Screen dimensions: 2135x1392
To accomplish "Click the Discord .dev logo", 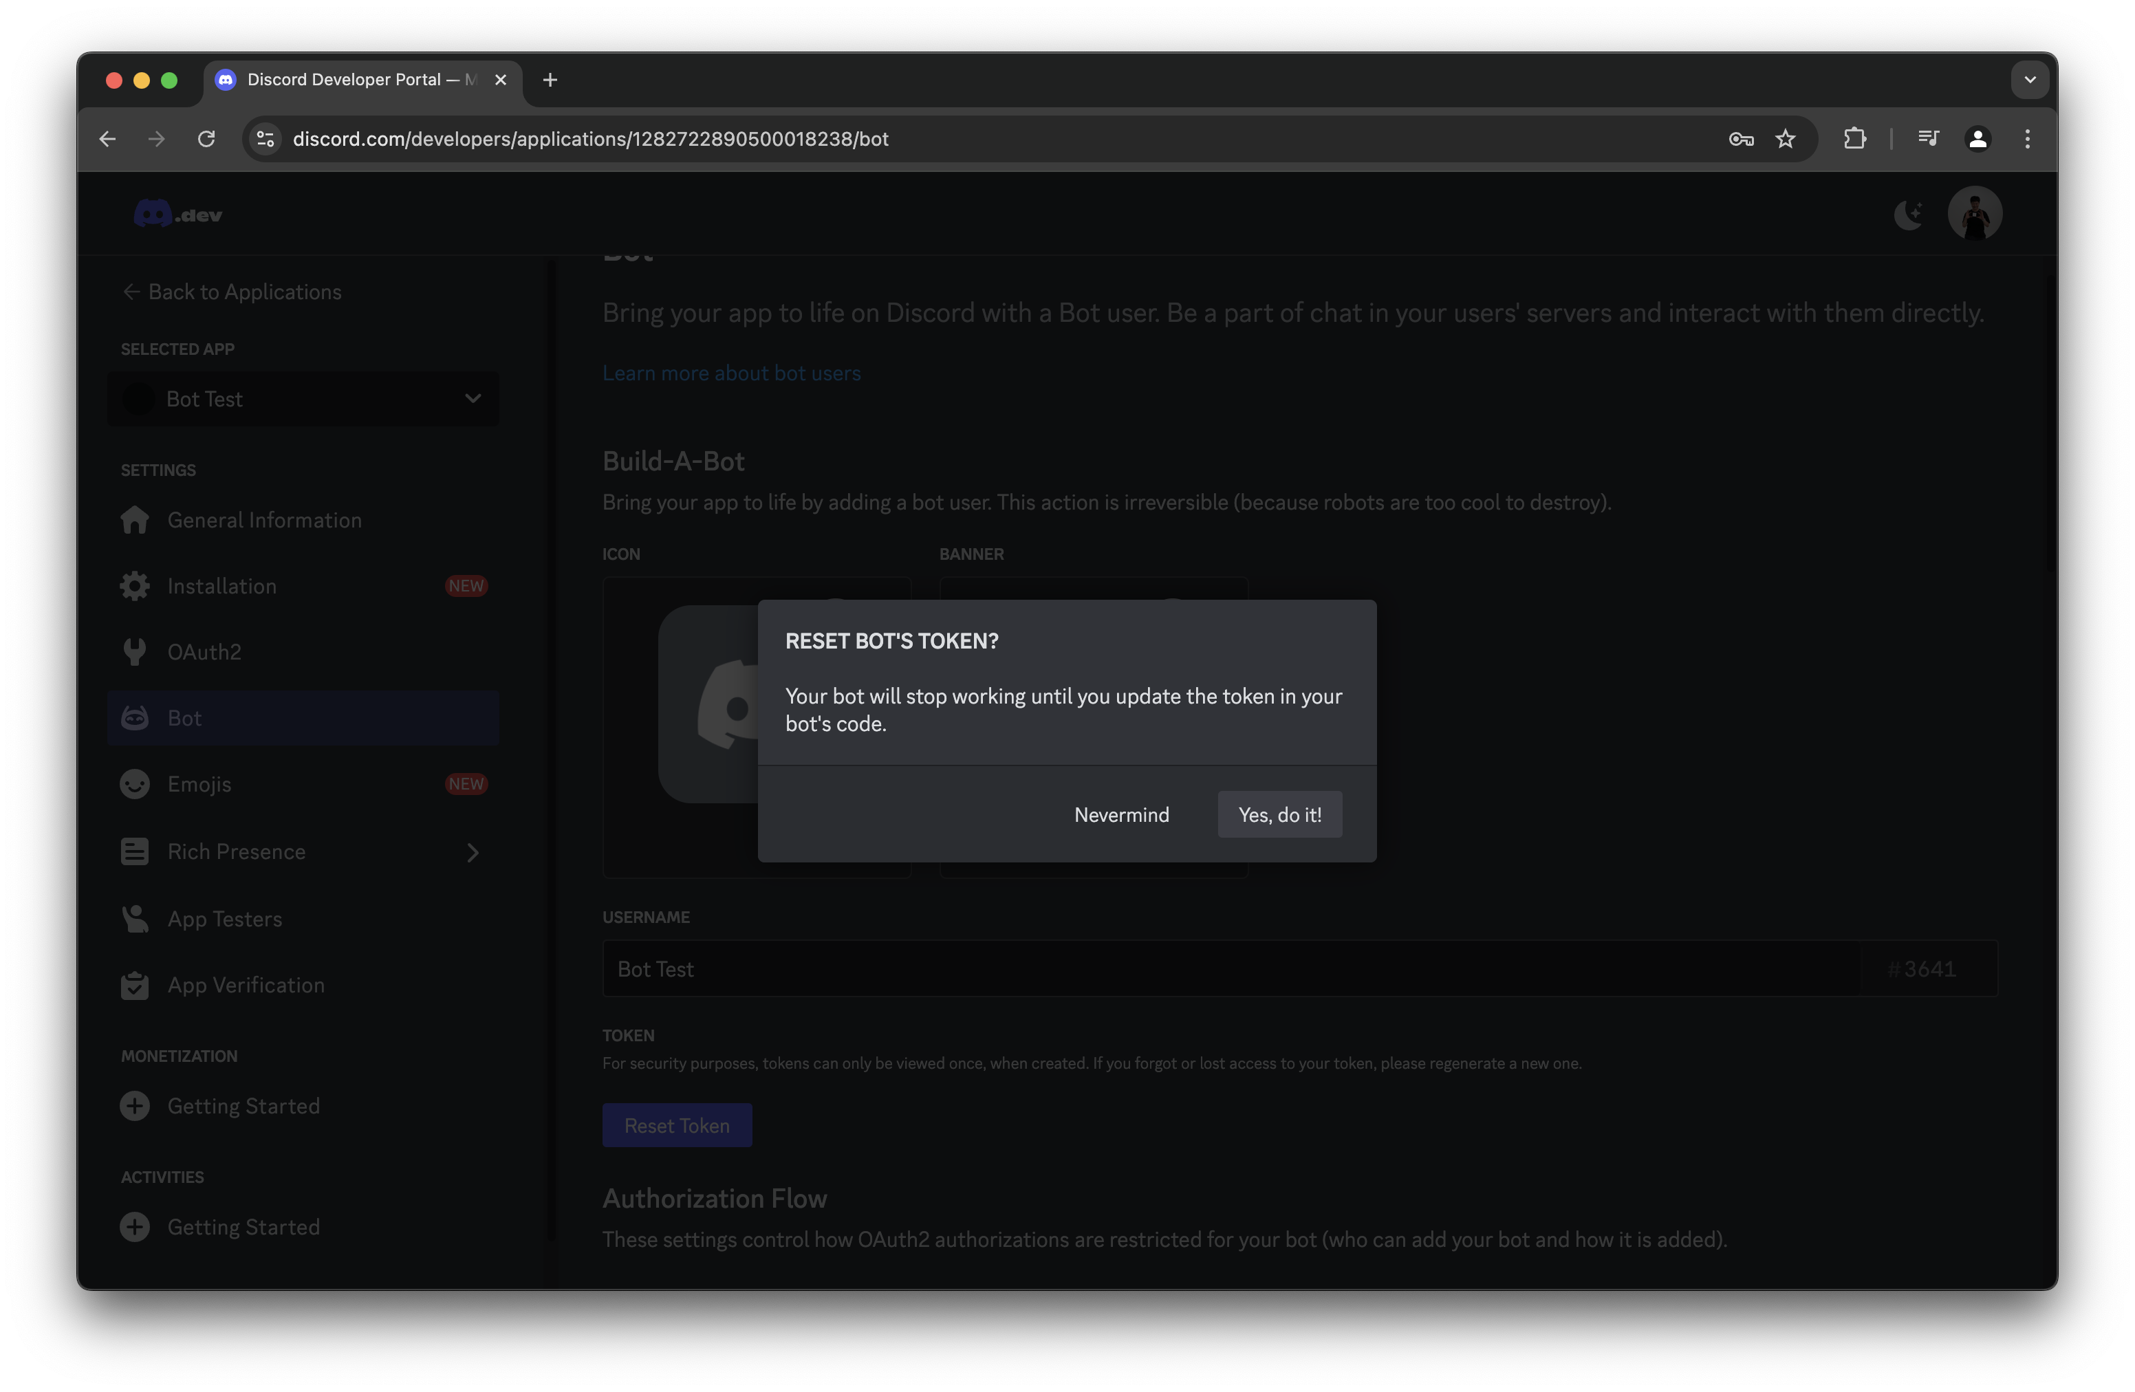I will (177, 215).
